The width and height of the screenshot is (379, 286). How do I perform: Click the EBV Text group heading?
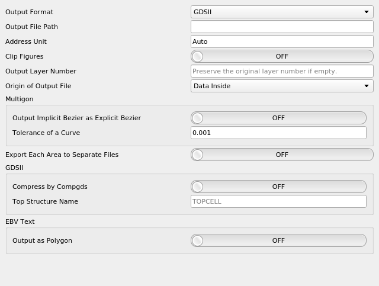(x=20, y=221)
